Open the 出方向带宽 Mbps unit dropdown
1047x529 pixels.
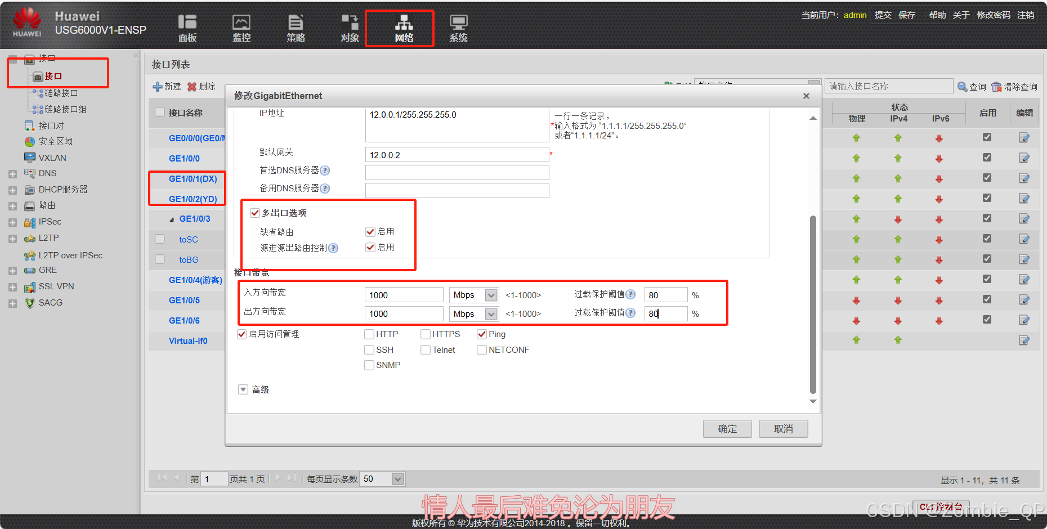(491, 313)
